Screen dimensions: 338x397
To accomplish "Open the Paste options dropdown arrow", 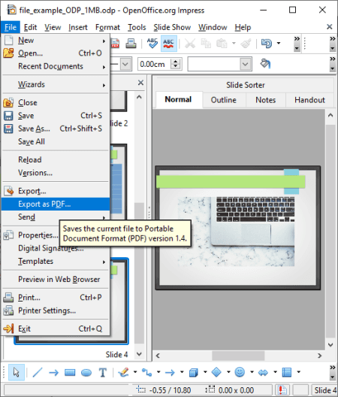I will coord(234,44).
